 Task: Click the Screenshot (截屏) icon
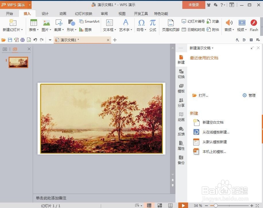(59, 22)
